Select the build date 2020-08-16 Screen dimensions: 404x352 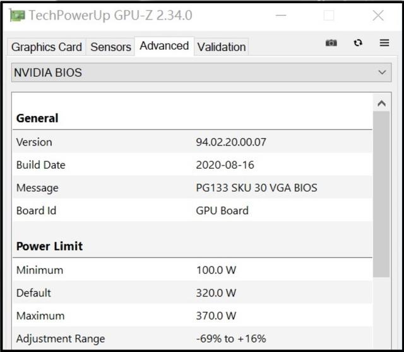(225, 165)
